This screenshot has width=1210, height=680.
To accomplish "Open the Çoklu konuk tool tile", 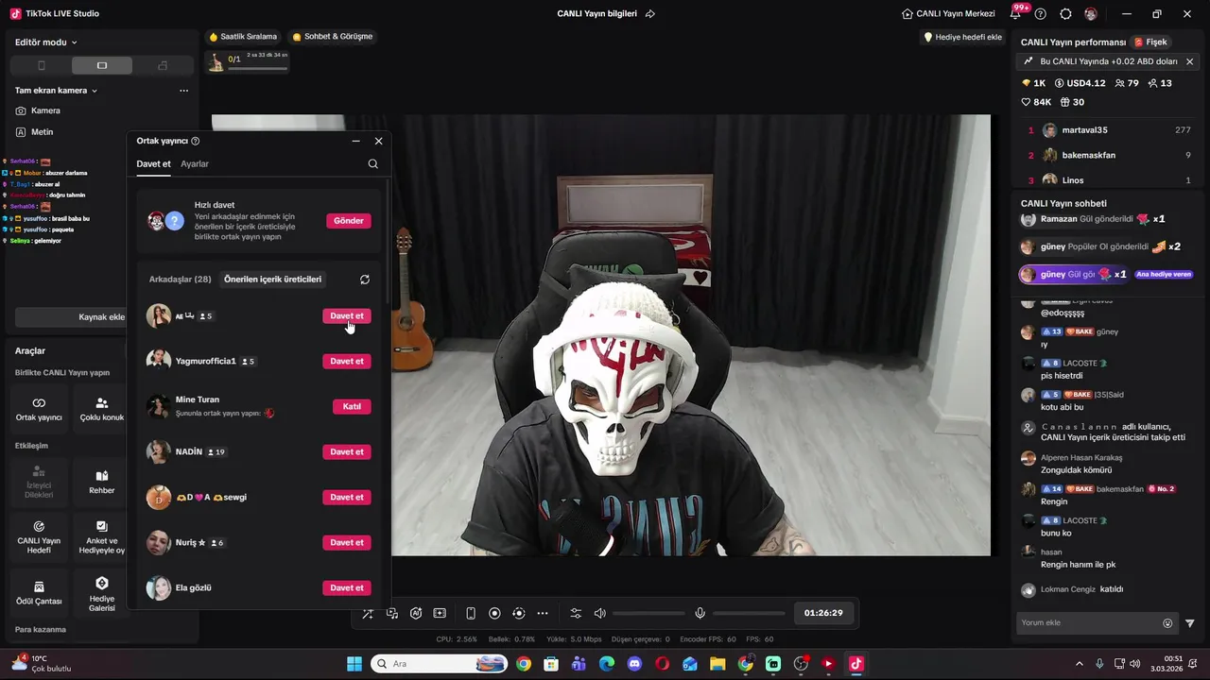I will (x=101, y=408).
